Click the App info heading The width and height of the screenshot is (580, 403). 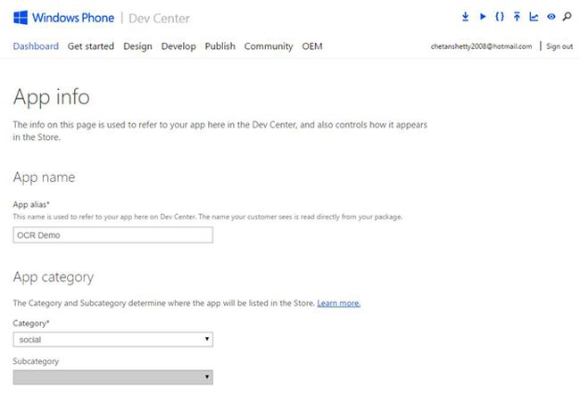point(52,97)
